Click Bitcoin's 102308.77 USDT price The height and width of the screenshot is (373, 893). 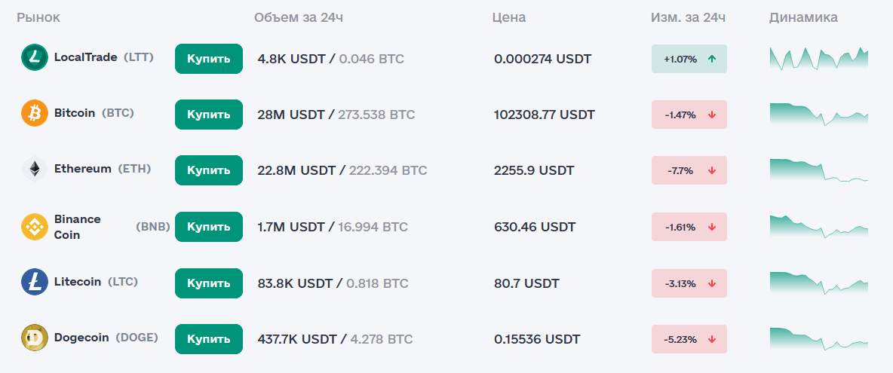pyautogui.click(x=545, y=115)
